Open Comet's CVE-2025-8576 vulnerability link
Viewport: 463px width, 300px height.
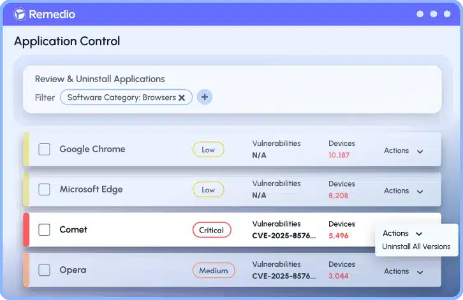click(x=283, y=236)
